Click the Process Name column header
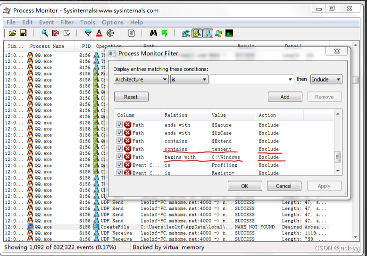367x256 pixels. [x=50, y=46]
